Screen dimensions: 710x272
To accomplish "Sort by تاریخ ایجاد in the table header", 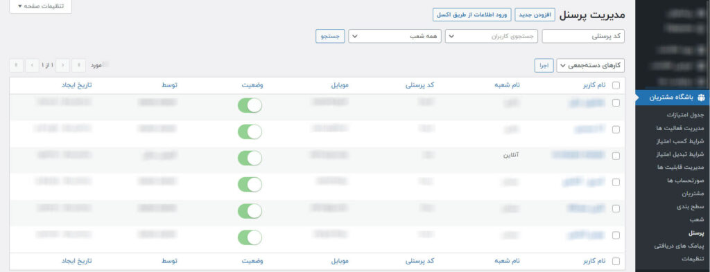I will click(x=76, y=85).
